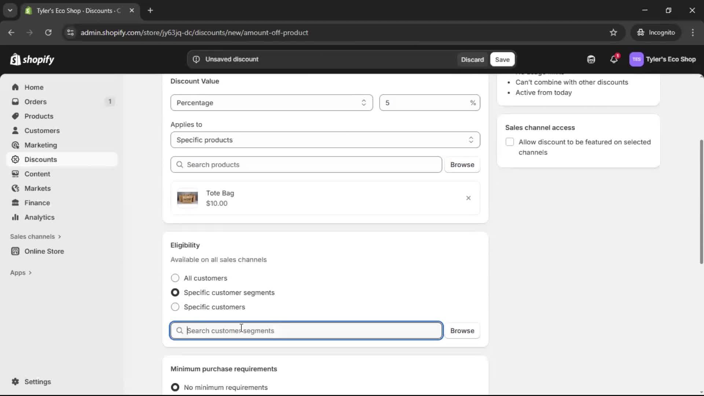Remove Tote Bag from selected products
This screenshot has height=396, width=704.
click(469, 198)
